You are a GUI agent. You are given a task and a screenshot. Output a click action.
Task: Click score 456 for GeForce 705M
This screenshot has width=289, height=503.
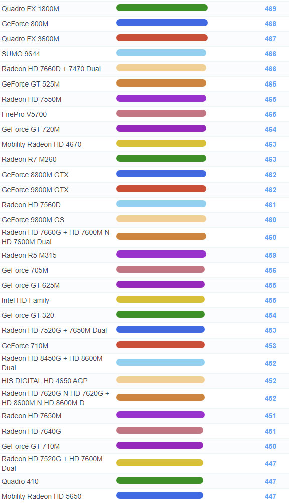coord(270,270)
